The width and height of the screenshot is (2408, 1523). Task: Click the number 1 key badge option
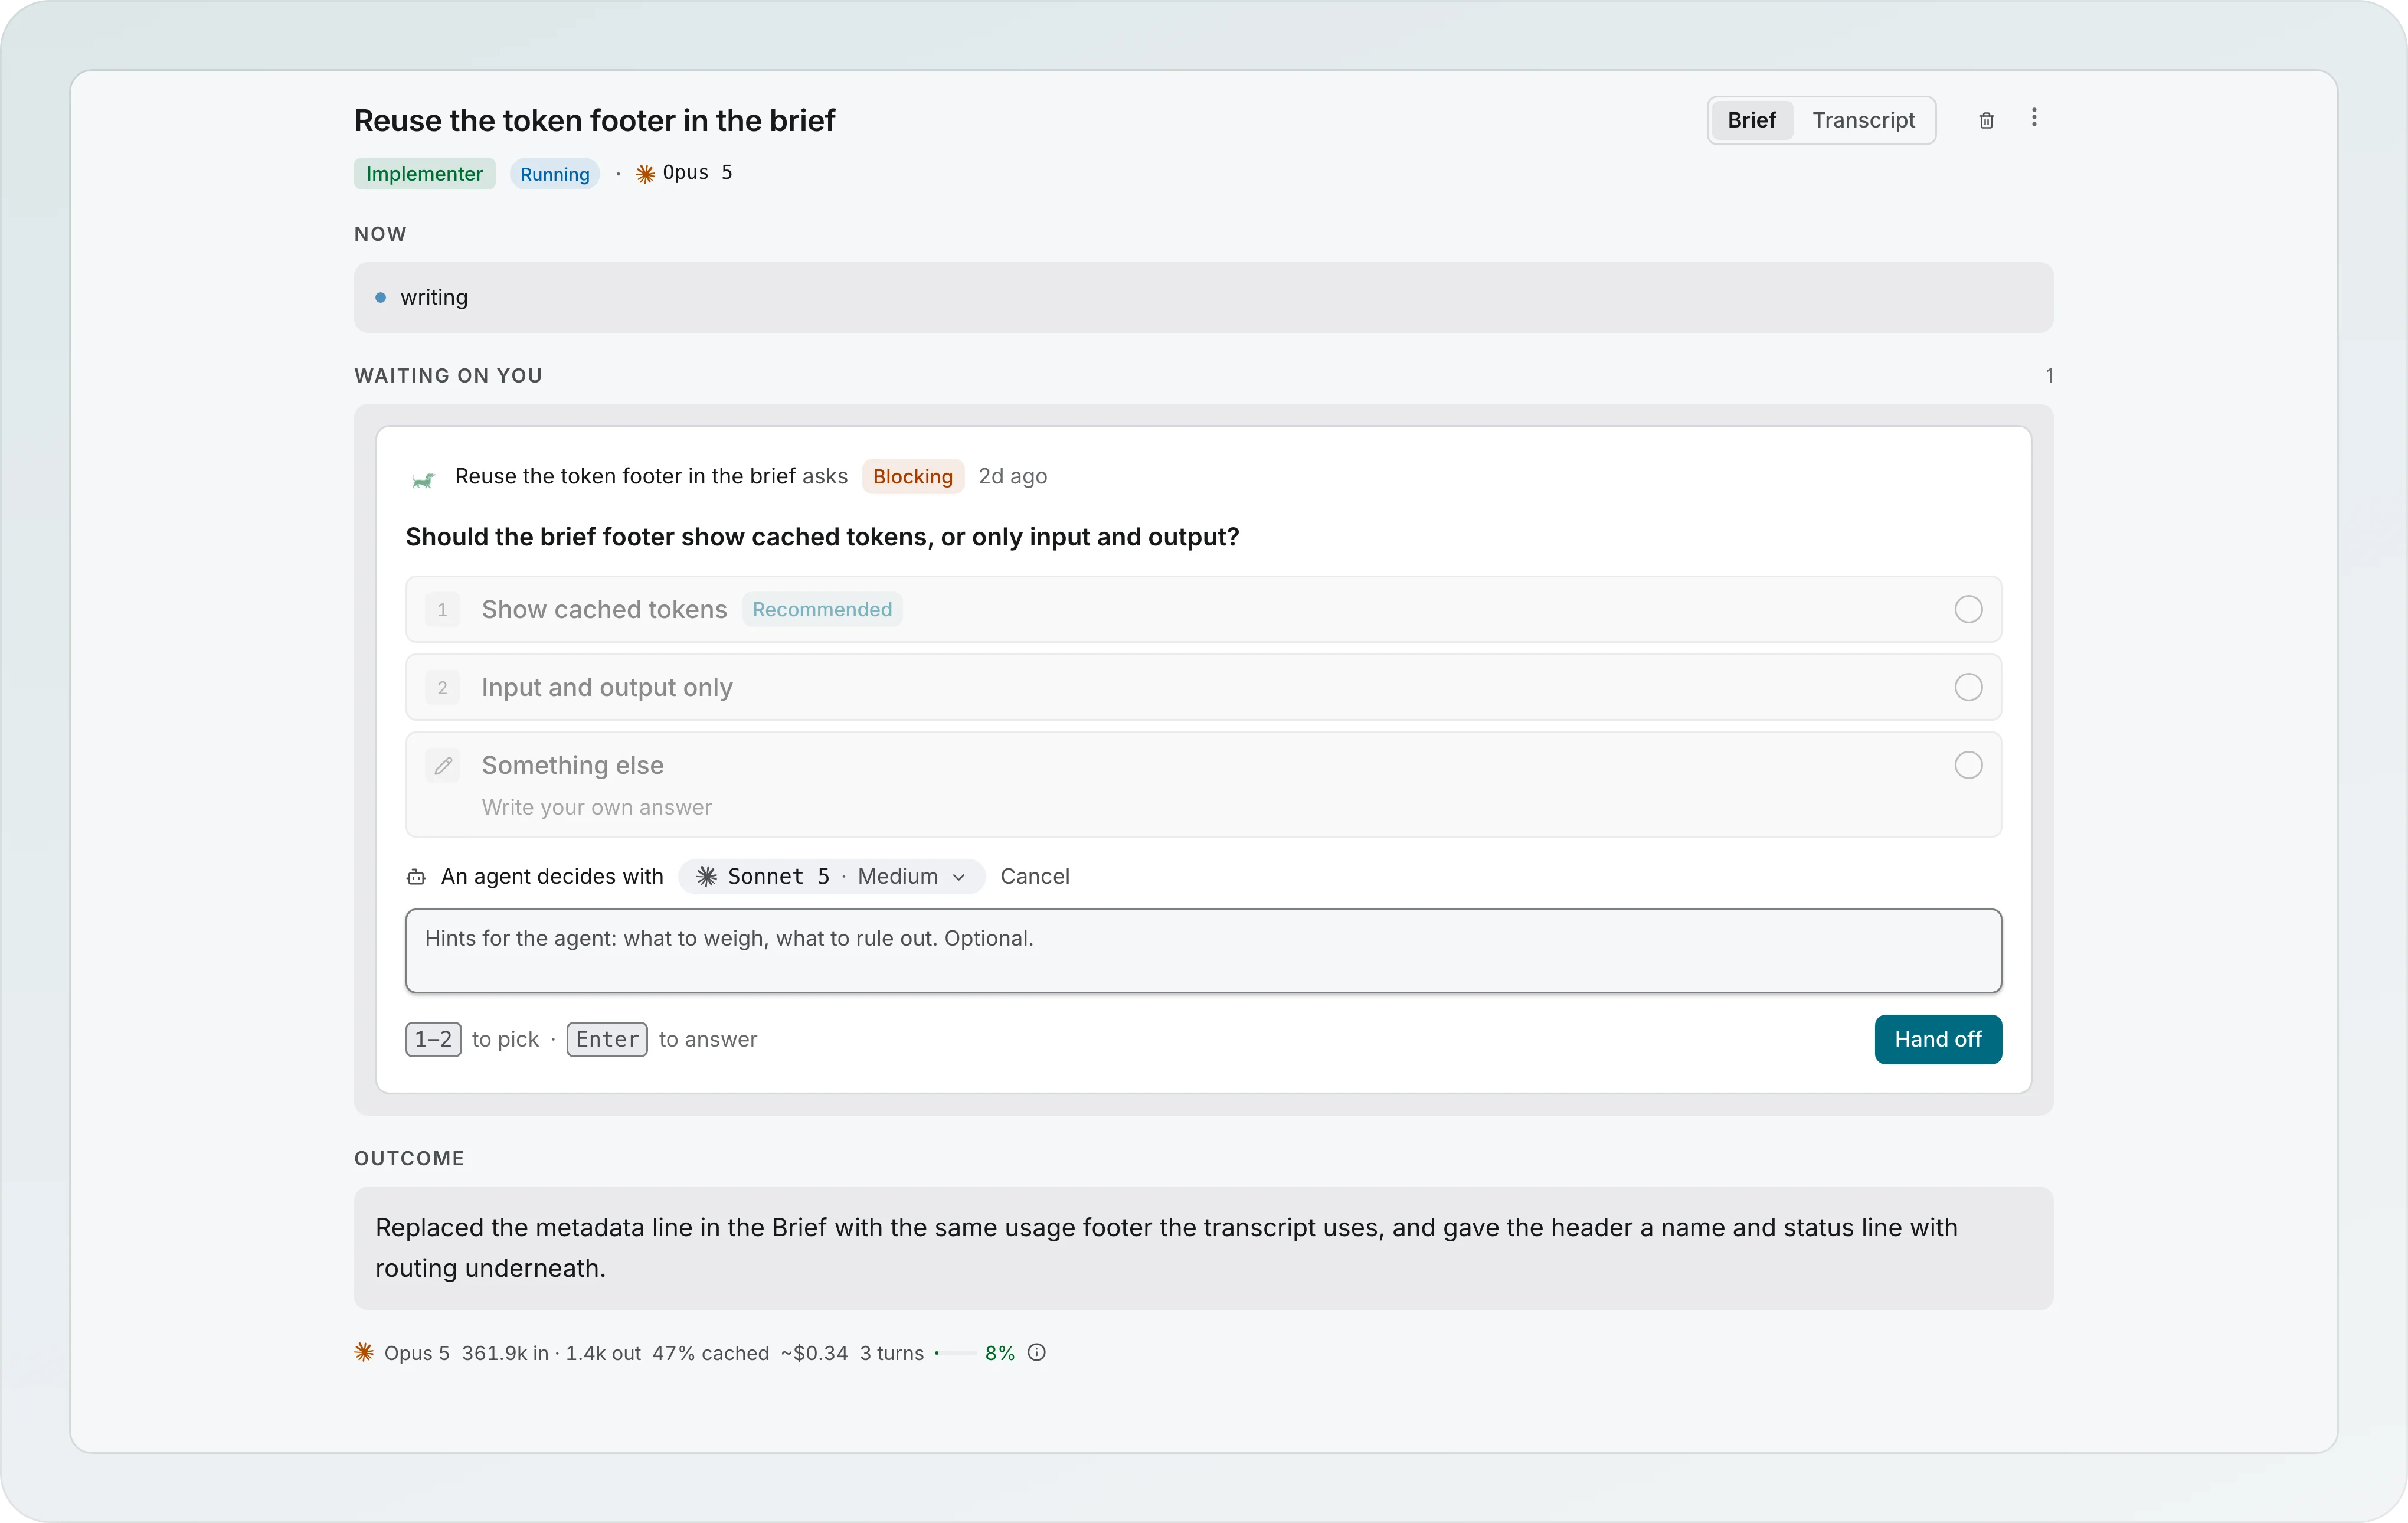[x=442, y=610]
